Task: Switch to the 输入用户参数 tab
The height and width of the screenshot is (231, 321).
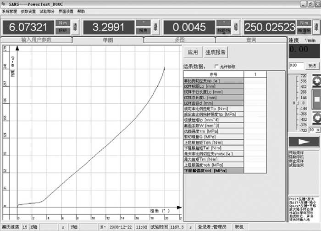Action: click(x=37, y=40)
